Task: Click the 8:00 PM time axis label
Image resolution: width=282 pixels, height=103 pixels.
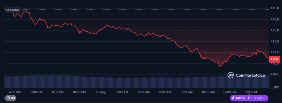Action: 58,92
